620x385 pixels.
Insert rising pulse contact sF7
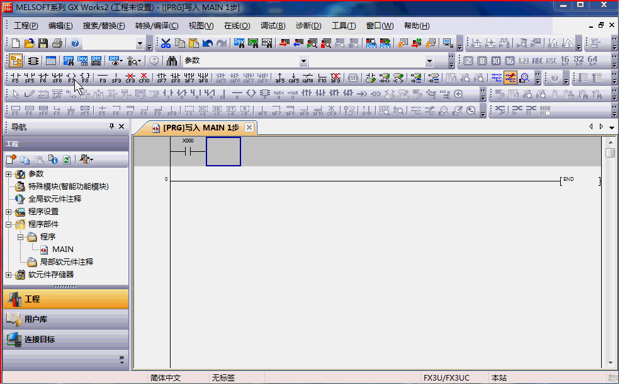(161, 78)
